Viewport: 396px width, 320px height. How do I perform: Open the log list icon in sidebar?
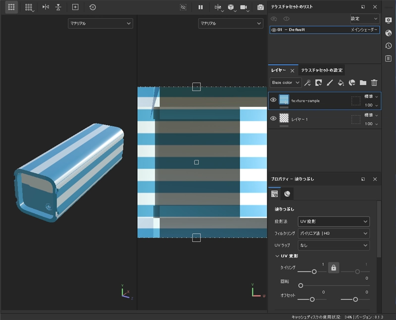(x=389, y=58)
